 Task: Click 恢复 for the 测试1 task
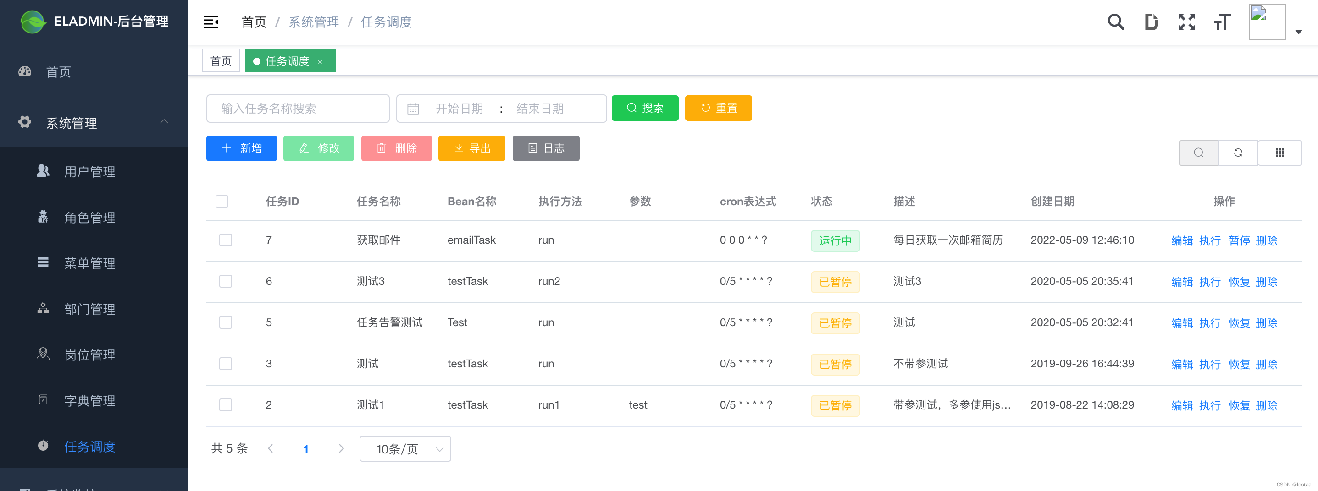1239,405
